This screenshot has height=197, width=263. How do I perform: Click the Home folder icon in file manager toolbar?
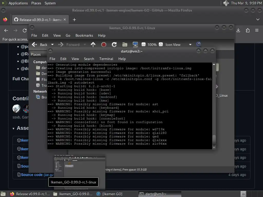(x=125, y=45)
